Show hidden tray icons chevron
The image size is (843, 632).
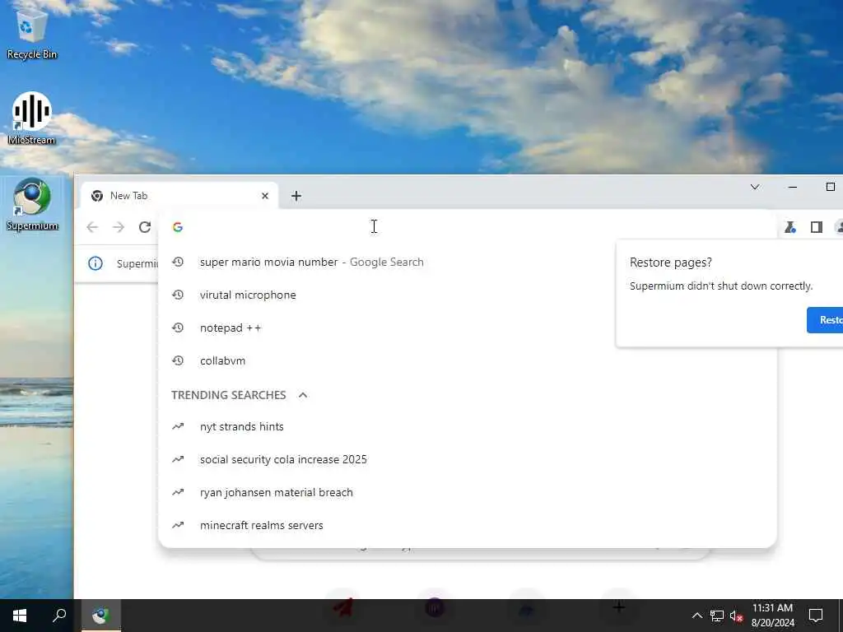coord(696,616)
